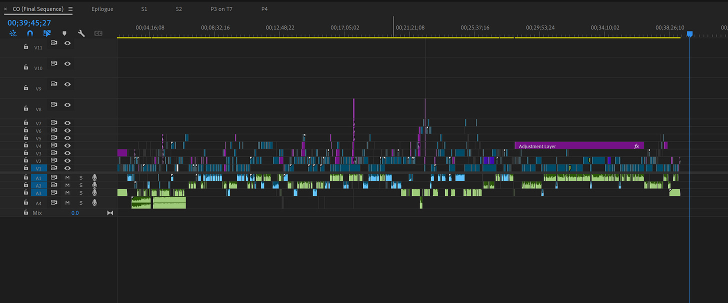Toggle V1 track targeting
The height and width of the screenshot is (303, 728).
tap(38, 168)
